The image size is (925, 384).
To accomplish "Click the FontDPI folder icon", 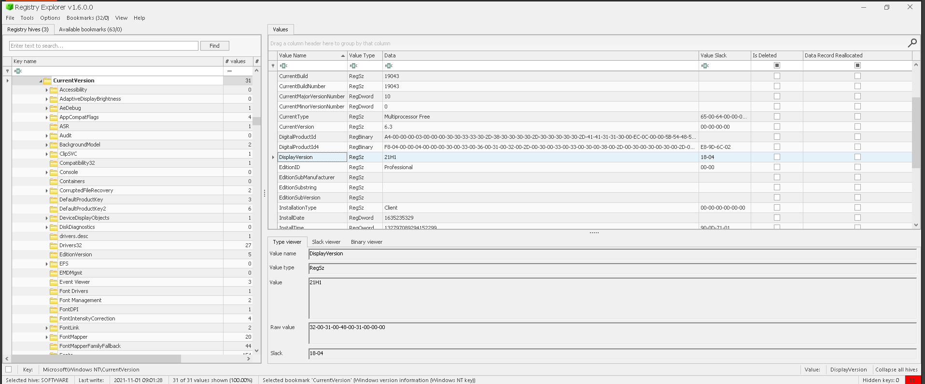I will pyautogui.click(x=54, y=310).
